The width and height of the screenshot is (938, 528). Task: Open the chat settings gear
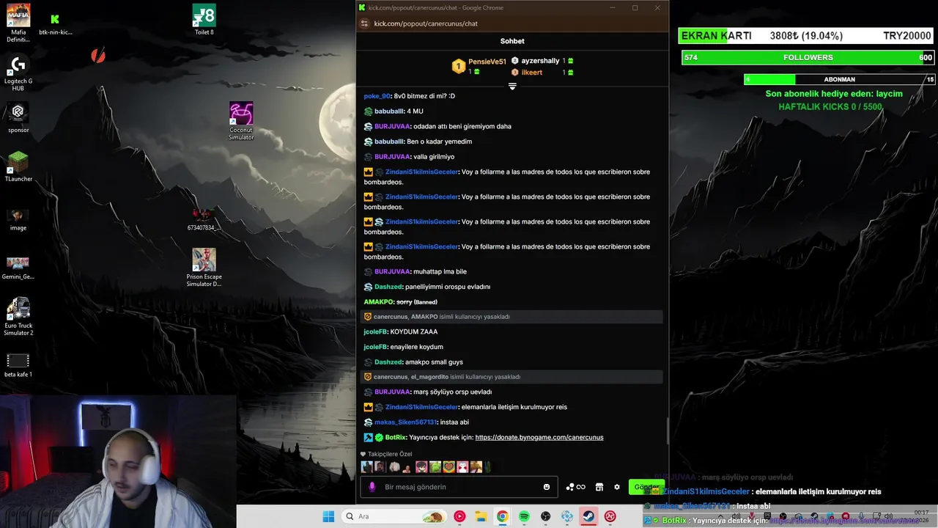pyautogui.click(x=617, y=487)
